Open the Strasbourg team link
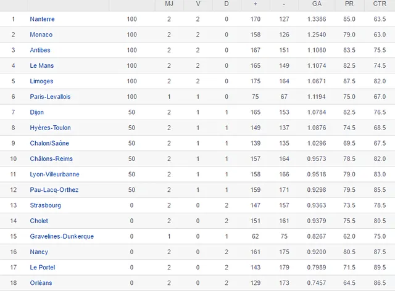Image resolution: width=395 pixels, height=296 pixels. coord(45,205)
